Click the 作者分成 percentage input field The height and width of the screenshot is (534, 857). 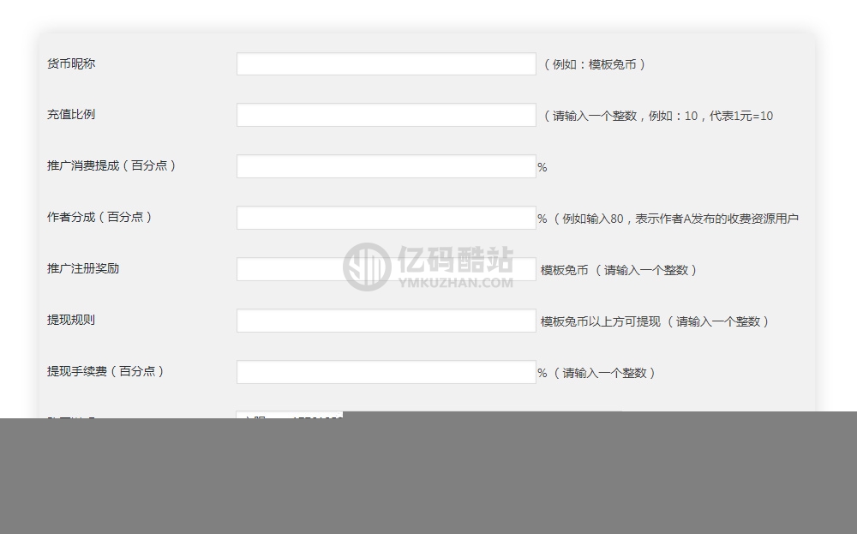pyautogui.click(x=386, y=218)
